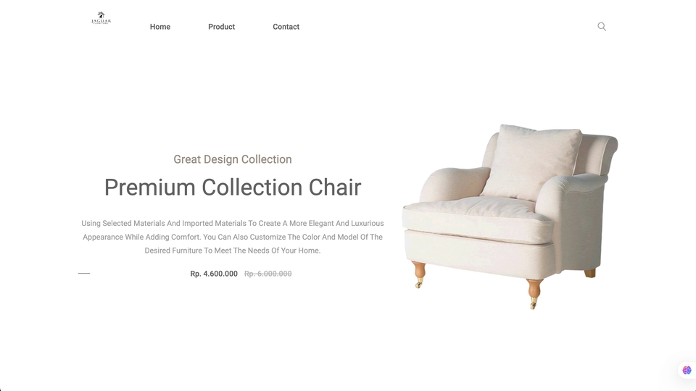
Task: Click the Jaguar Furniture logo
Action: (101, 18)
